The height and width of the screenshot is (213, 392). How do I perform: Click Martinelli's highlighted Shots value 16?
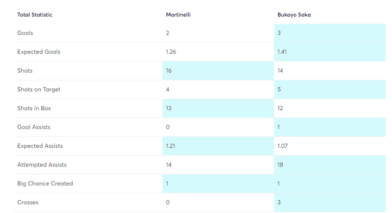(x=169, y=71)
